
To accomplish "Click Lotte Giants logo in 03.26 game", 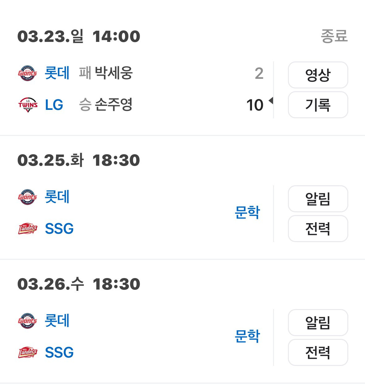I will tap(28, 321).
